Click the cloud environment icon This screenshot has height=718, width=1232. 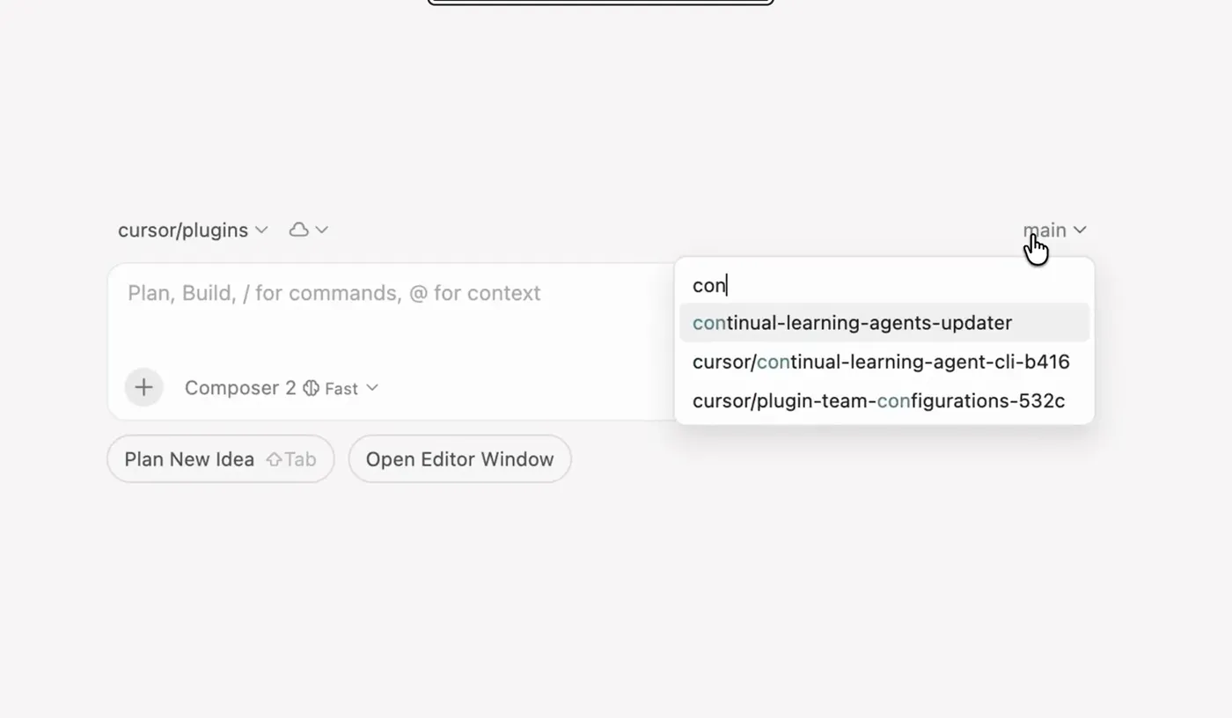click(299, 230)
